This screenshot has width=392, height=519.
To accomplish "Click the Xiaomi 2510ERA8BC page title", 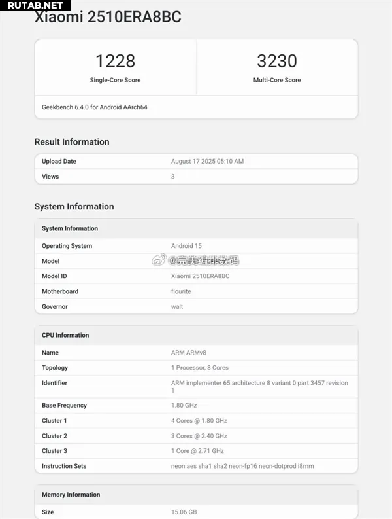I will [x=108, y=17].
